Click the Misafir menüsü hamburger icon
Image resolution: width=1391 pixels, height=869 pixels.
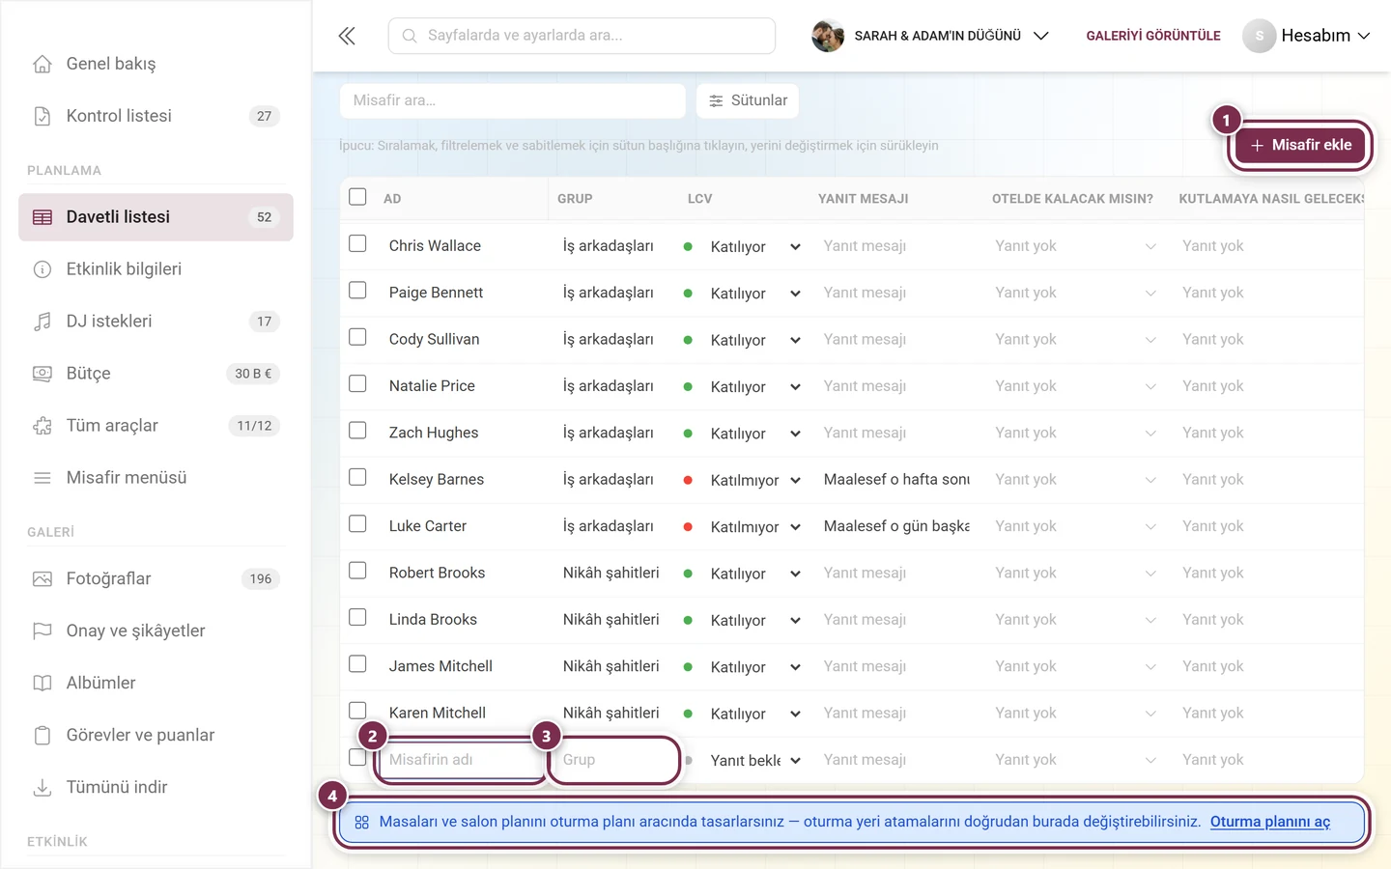click(x=43, y=478)
